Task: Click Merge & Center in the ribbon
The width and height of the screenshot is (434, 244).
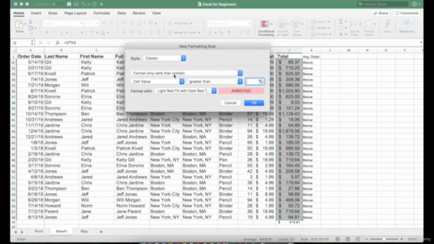Action: click(184, 33)
